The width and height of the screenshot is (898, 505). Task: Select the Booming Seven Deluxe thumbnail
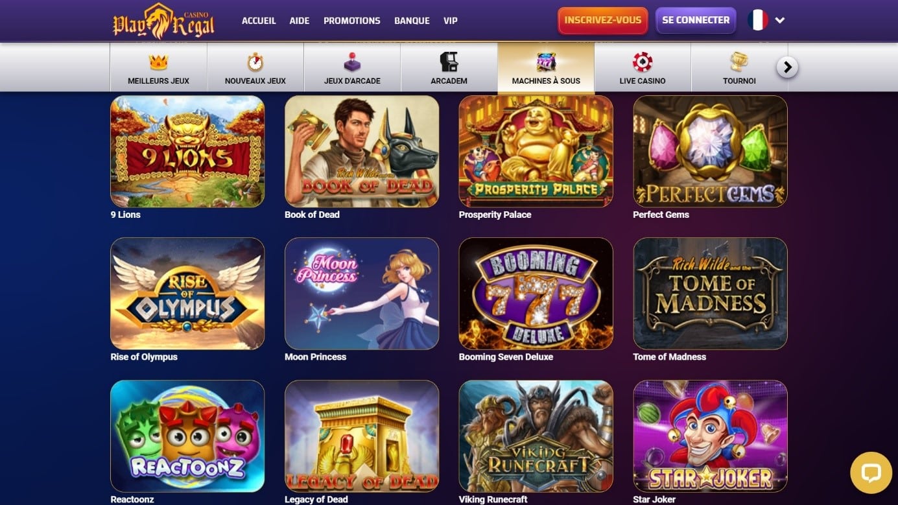[x=536, y=294]
